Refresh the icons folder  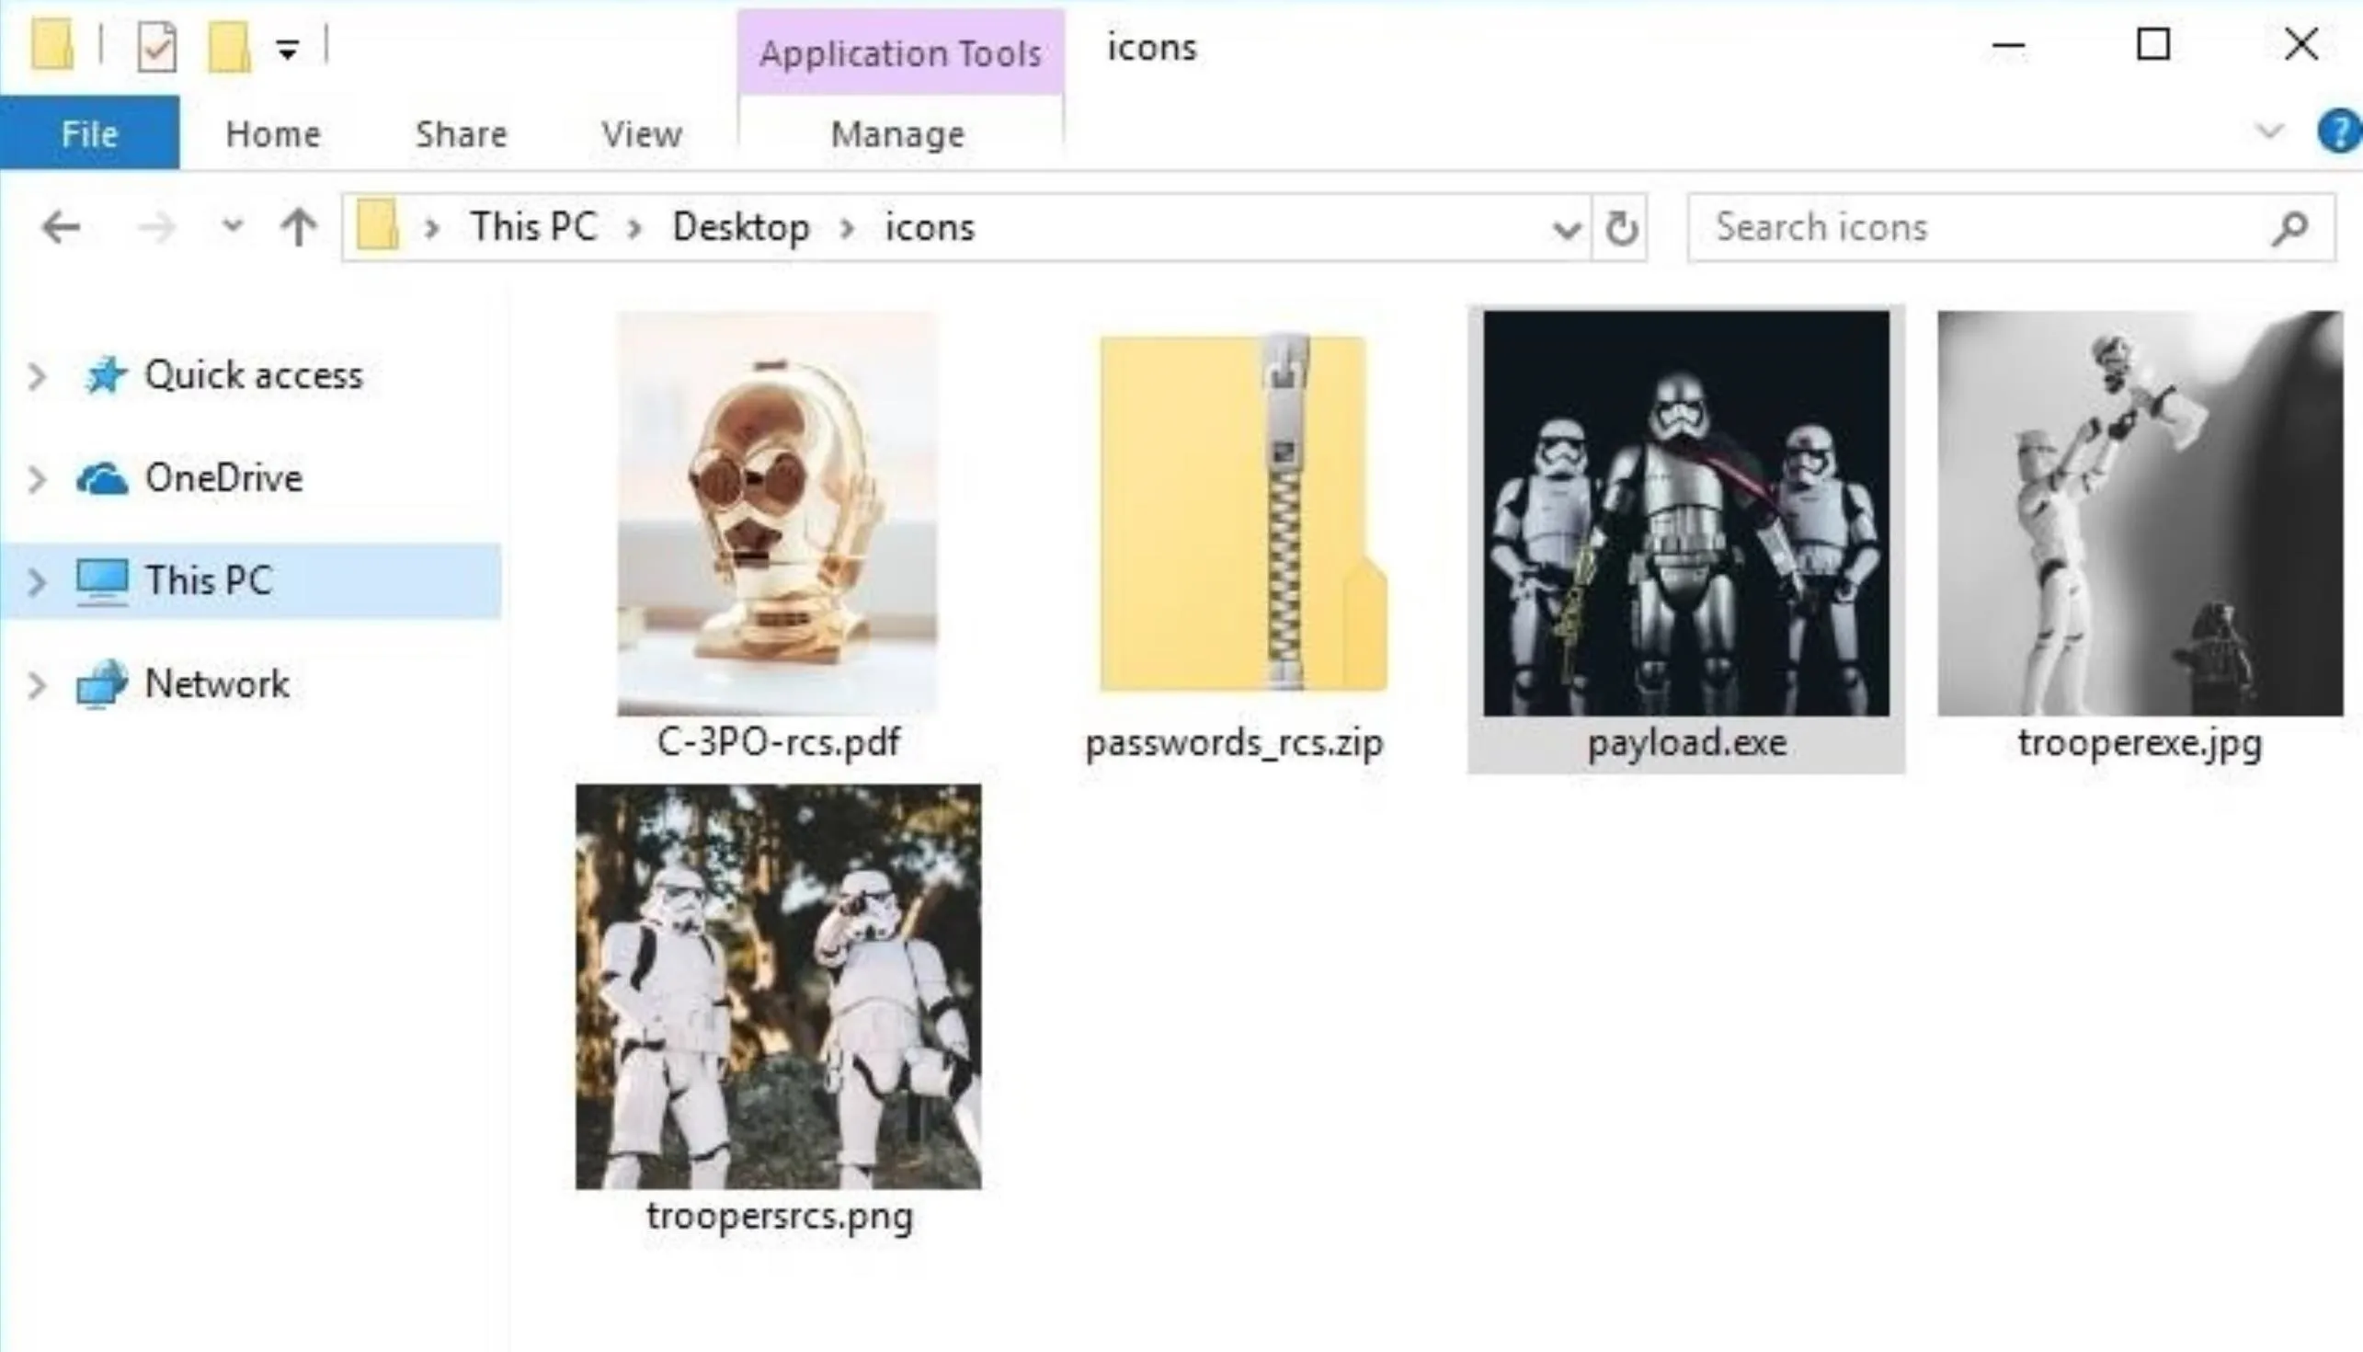coord(1620,228)
